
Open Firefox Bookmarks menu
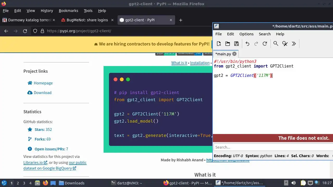coord(68,11)
